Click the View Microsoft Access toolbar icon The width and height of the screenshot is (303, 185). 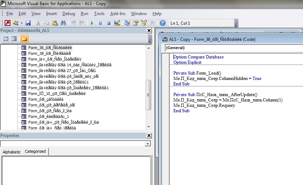point(7,23)
